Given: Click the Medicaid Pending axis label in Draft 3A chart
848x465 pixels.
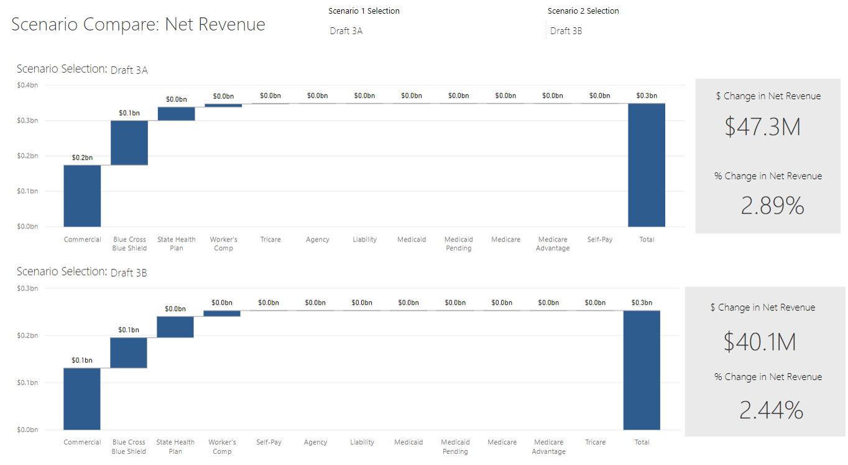Looking at the screenshot, I should tap(459, 244).
